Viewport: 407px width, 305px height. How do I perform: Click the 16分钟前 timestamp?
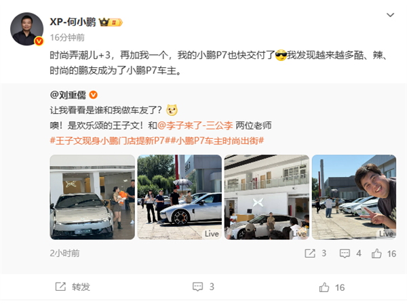67,37
